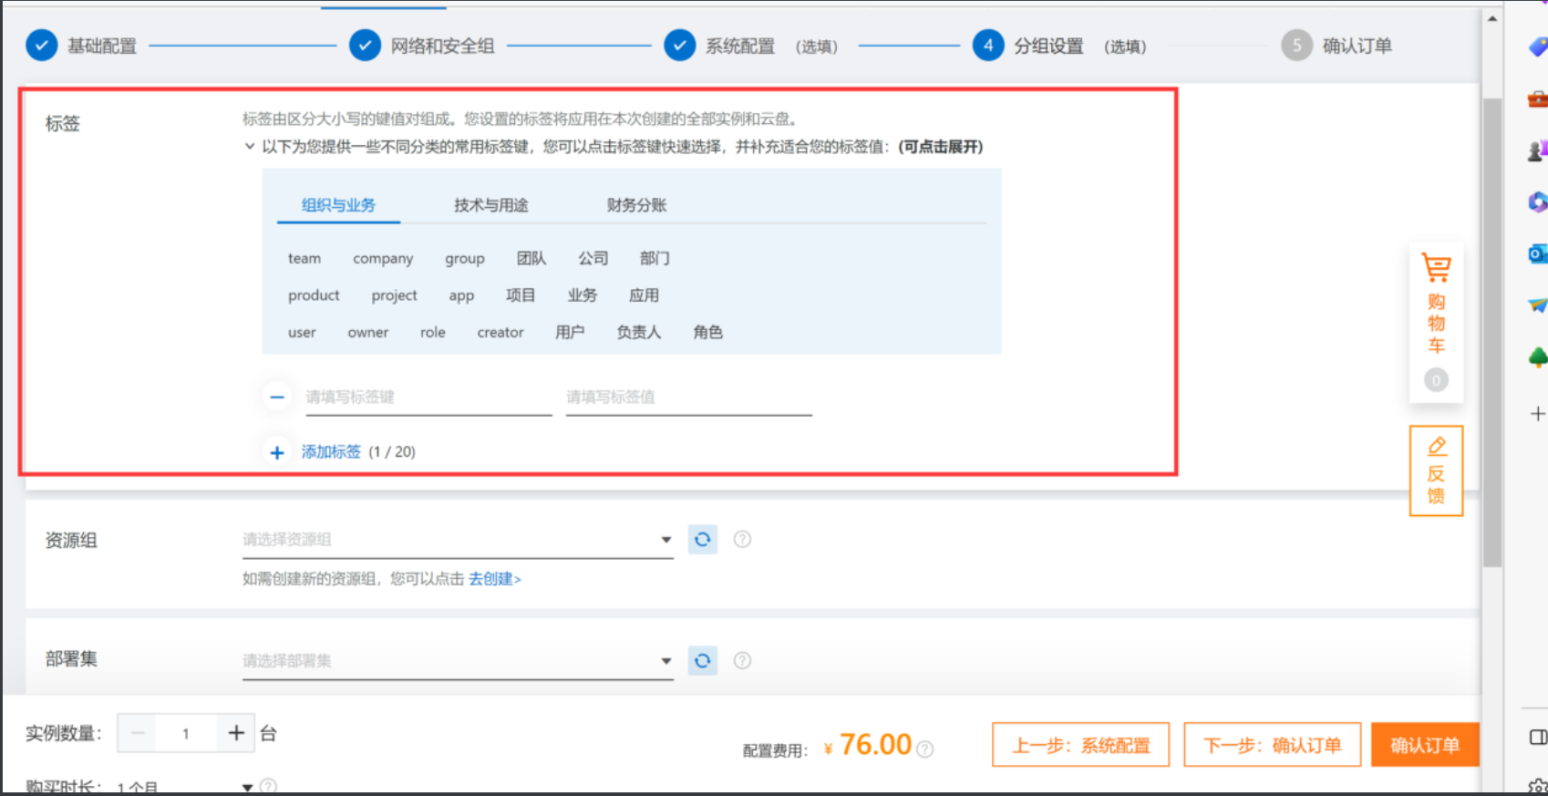Open the tree icon in sidebar
This screenshot has height=796, width=1548.
coord(1537,357)
